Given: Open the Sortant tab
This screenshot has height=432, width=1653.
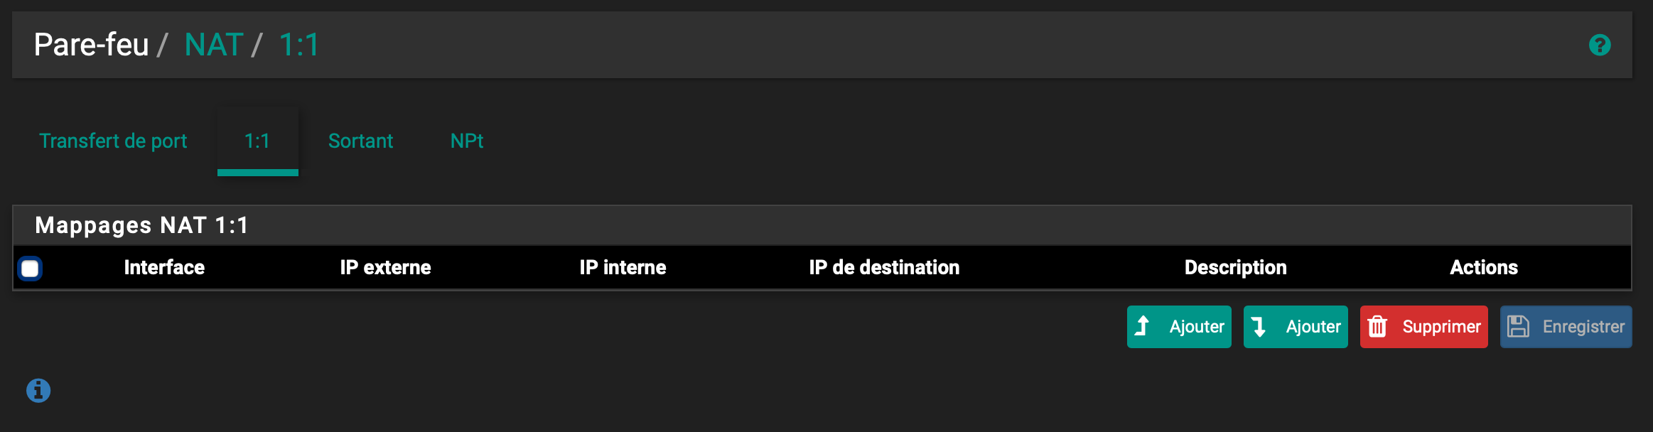Looking at the screenshot, I should pos(360,141).
